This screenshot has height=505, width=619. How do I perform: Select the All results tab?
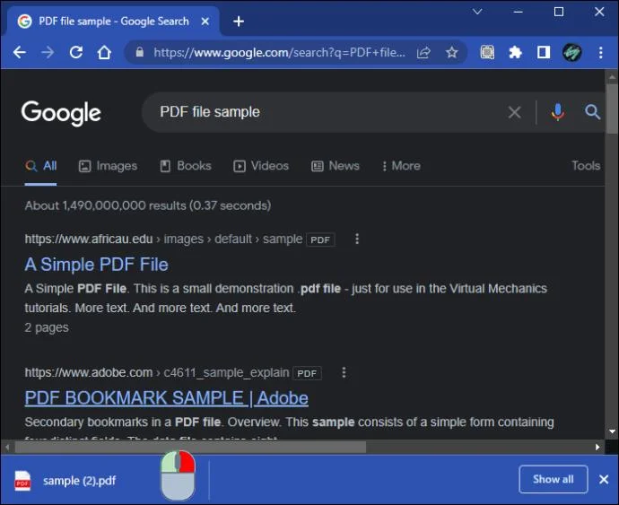tap(41, 166)
